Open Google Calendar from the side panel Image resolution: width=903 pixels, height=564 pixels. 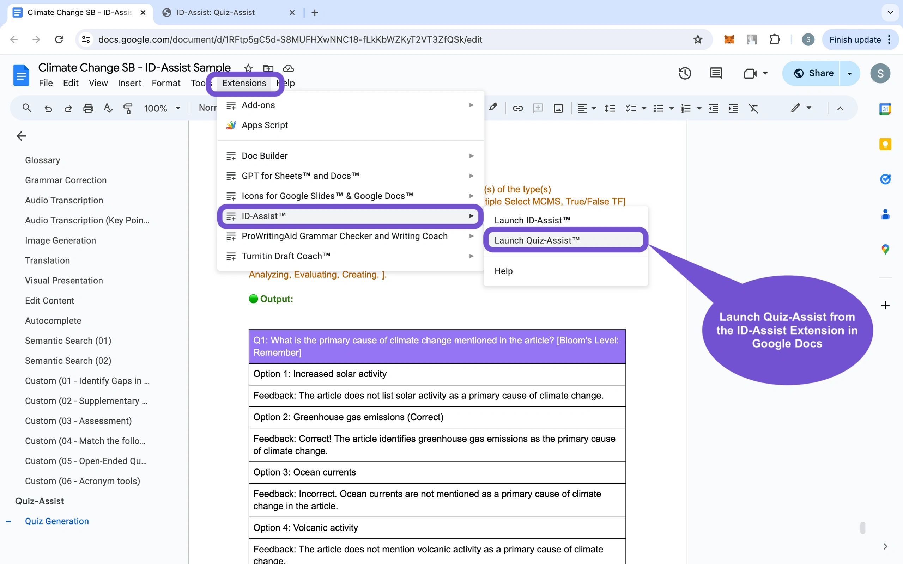coord(886,109)
